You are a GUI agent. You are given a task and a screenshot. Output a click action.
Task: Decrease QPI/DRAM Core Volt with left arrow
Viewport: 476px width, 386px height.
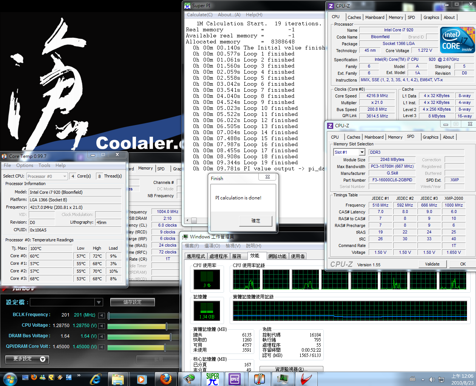click(101, 347)
